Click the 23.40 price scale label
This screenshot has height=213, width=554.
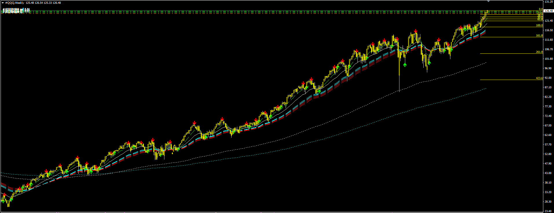coord(548,211)
